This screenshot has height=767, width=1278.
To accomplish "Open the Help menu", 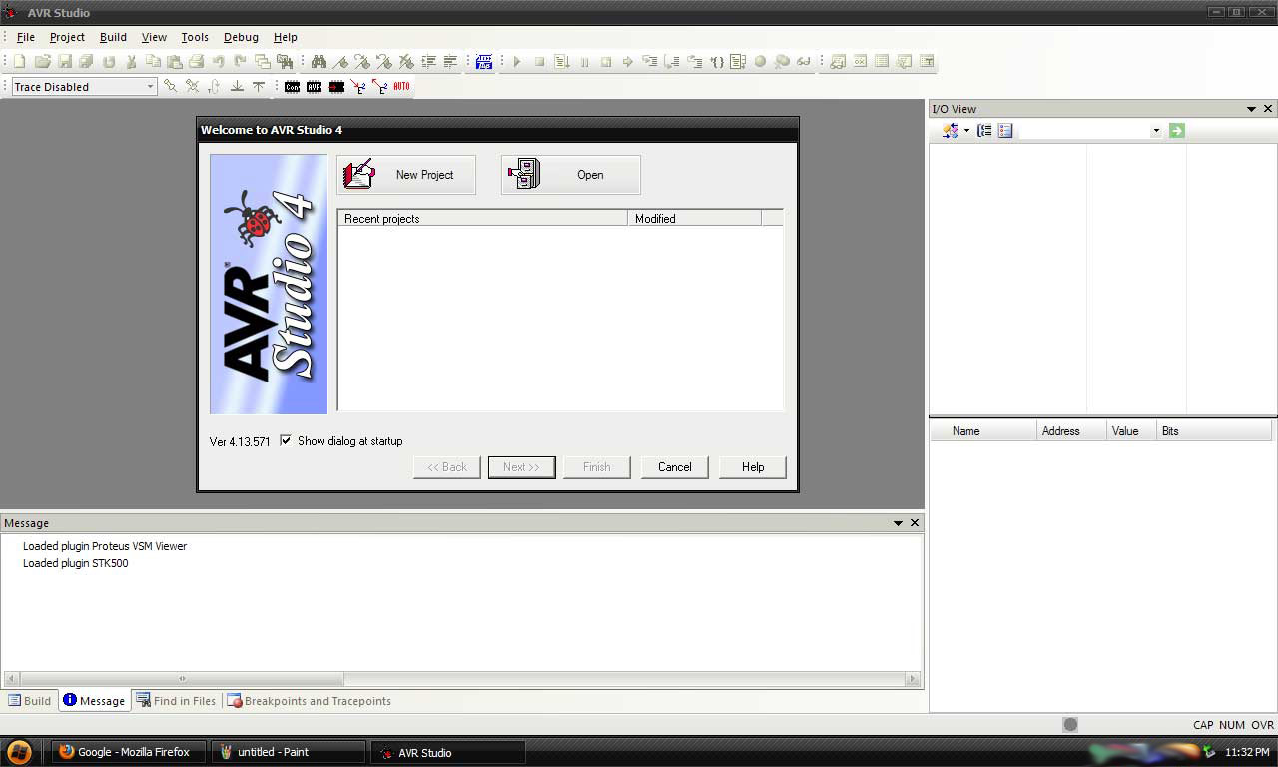I will tap(286, 37).
